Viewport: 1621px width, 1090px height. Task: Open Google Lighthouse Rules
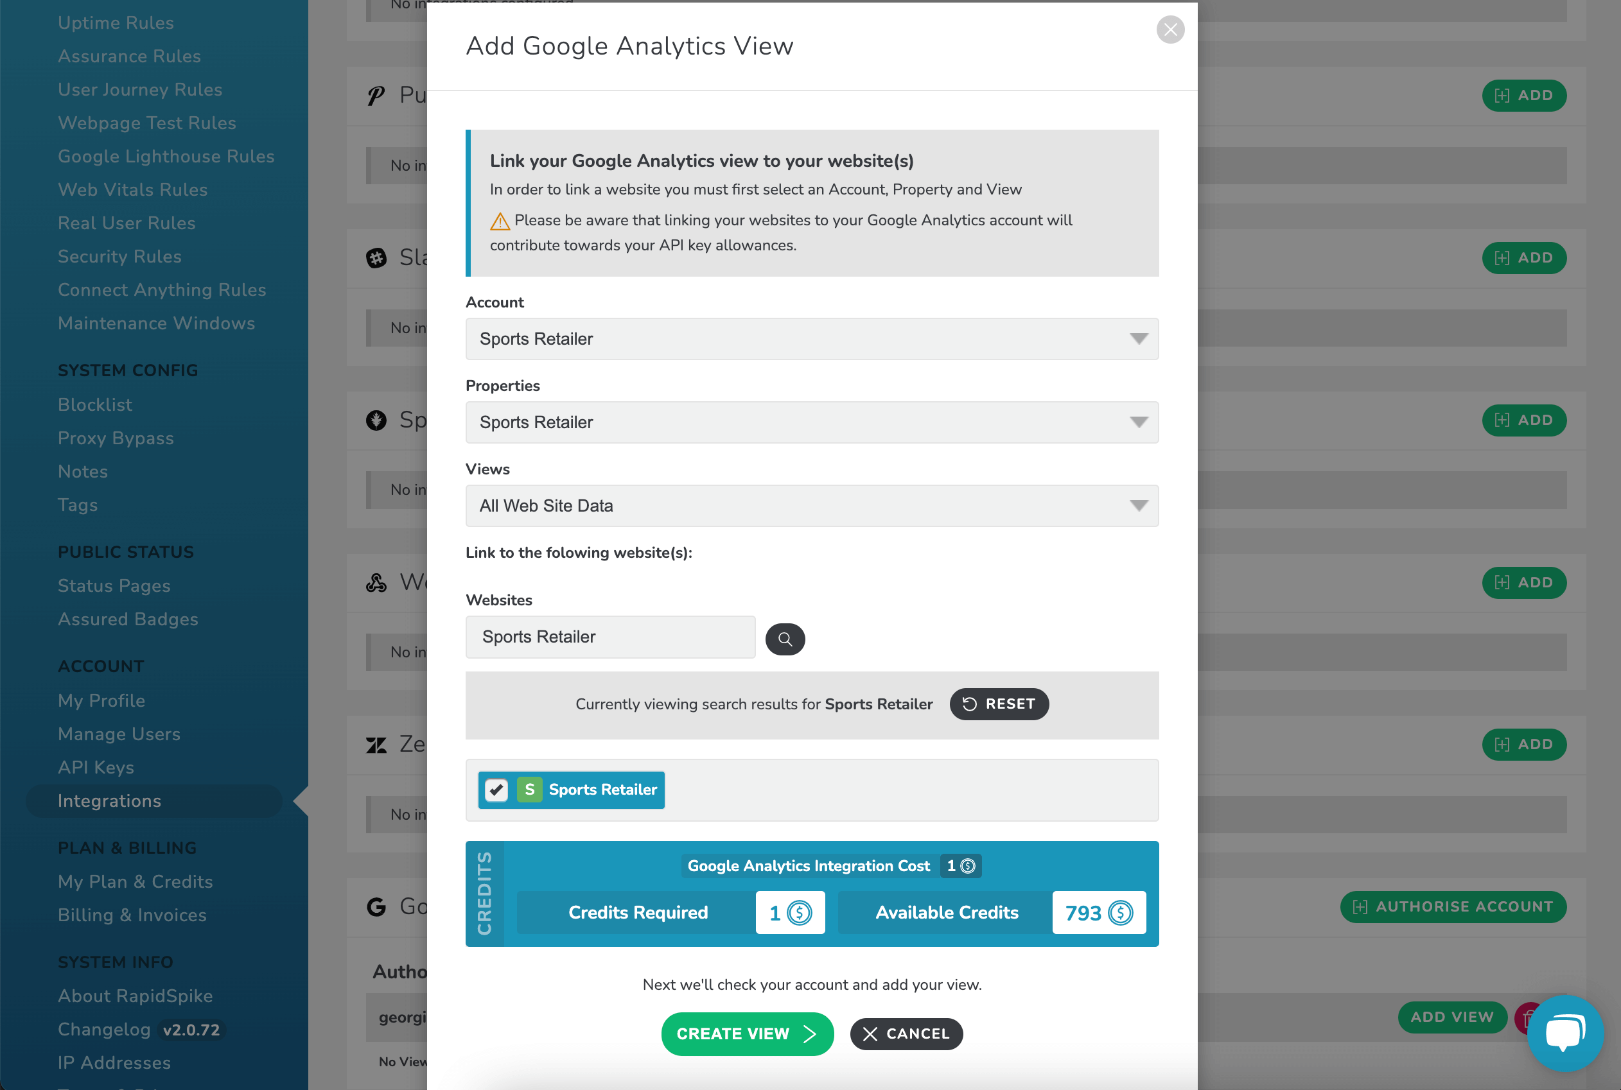coord(166,156)
